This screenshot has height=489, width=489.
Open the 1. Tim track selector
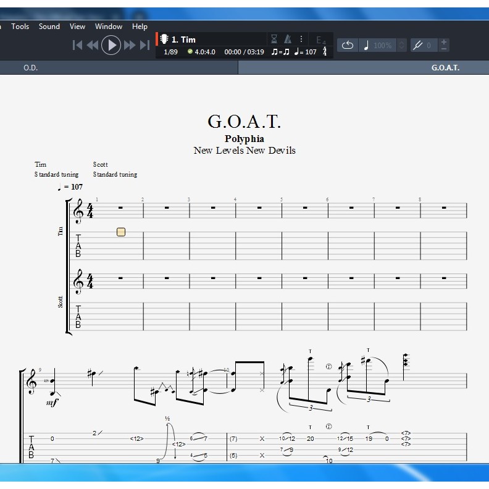tap(211, 40)
